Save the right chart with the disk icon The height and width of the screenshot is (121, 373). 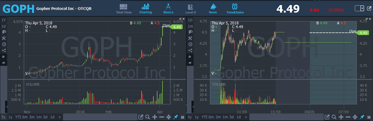point(369,117)
